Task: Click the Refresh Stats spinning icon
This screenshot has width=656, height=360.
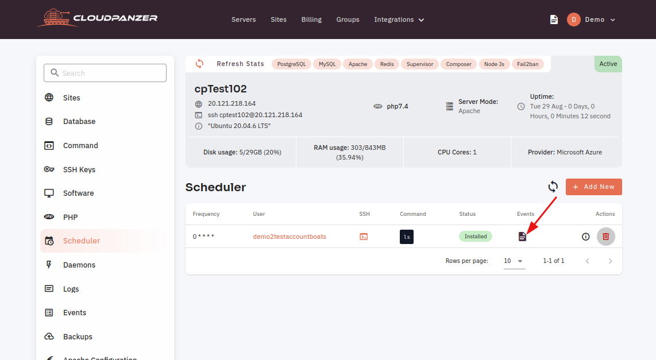Action: [x=199, y=64]
